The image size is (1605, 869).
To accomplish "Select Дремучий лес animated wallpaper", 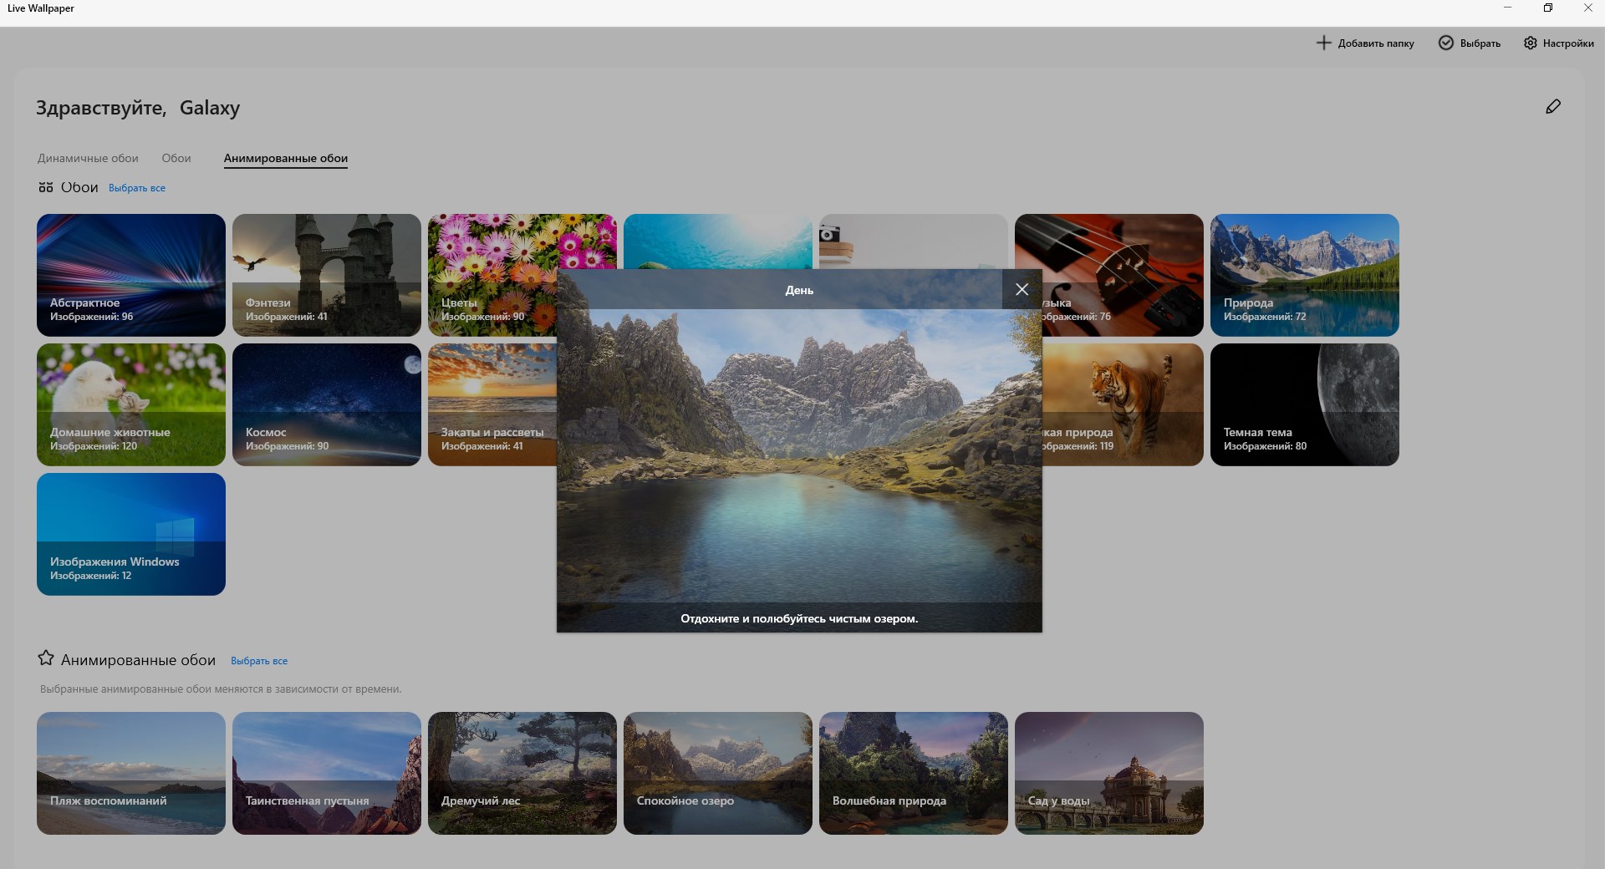I will (522, 773).
